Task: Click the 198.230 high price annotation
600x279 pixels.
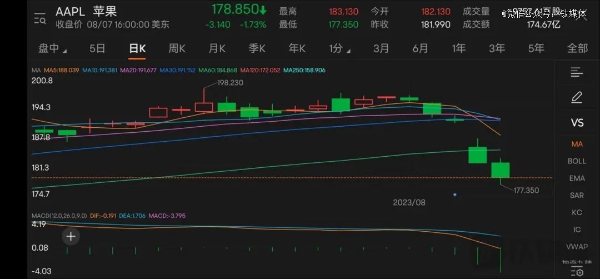Action: click(231, 83)
